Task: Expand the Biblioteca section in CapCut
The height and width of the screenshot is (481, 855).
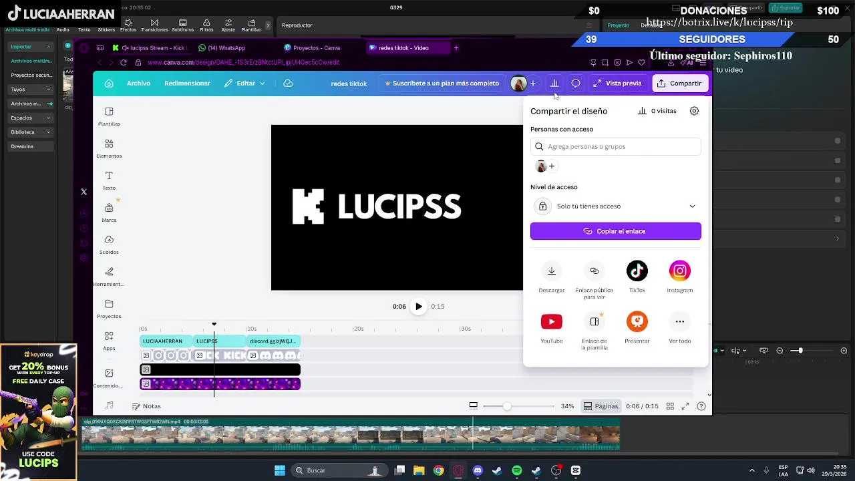Action: (31, 132)
